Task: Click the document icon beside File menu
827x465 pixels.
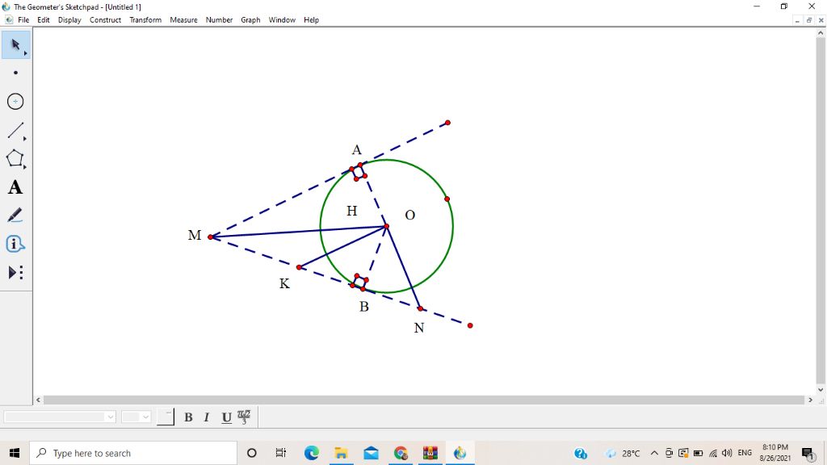Action: 8,20
